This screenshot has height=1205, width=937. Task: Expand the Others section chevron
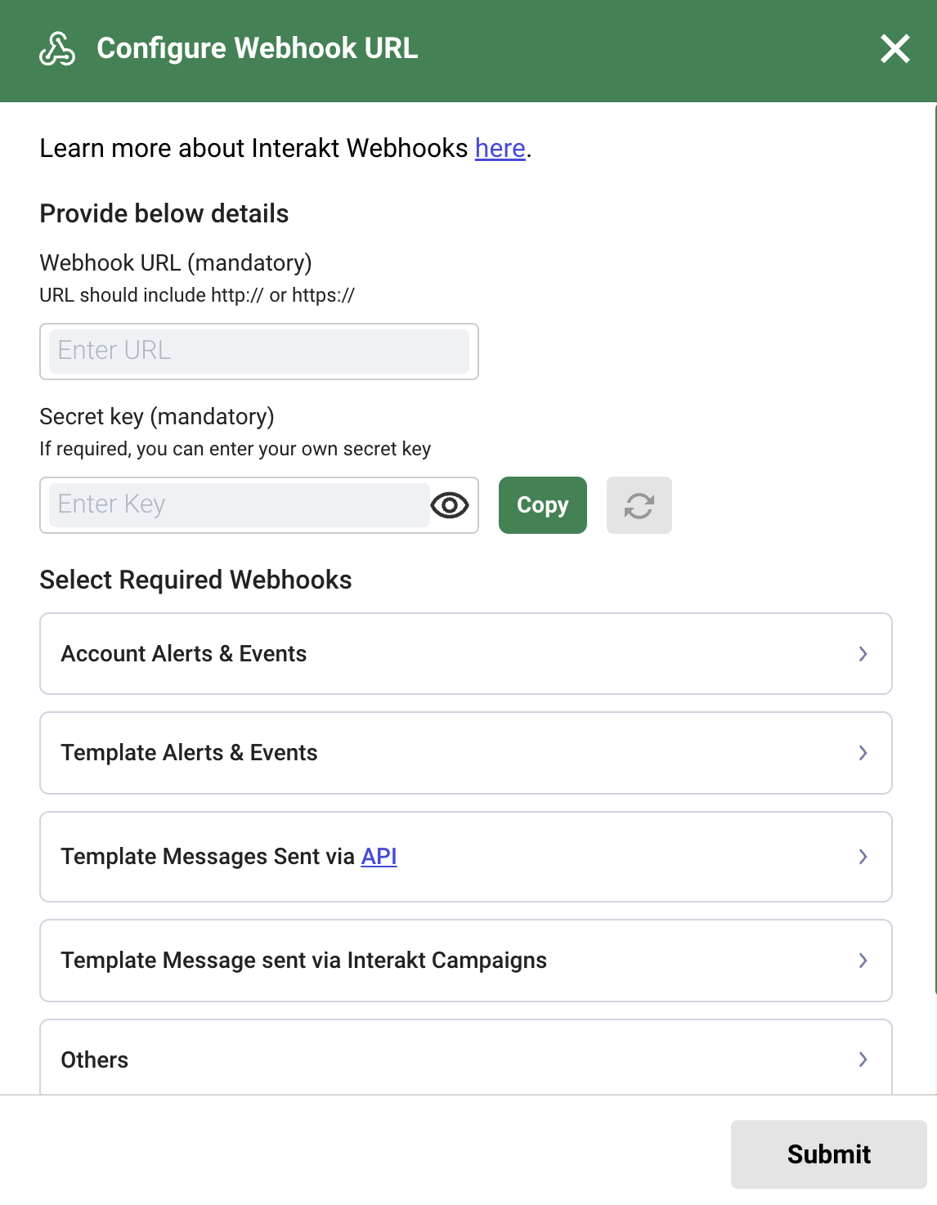click(863, 1059)
